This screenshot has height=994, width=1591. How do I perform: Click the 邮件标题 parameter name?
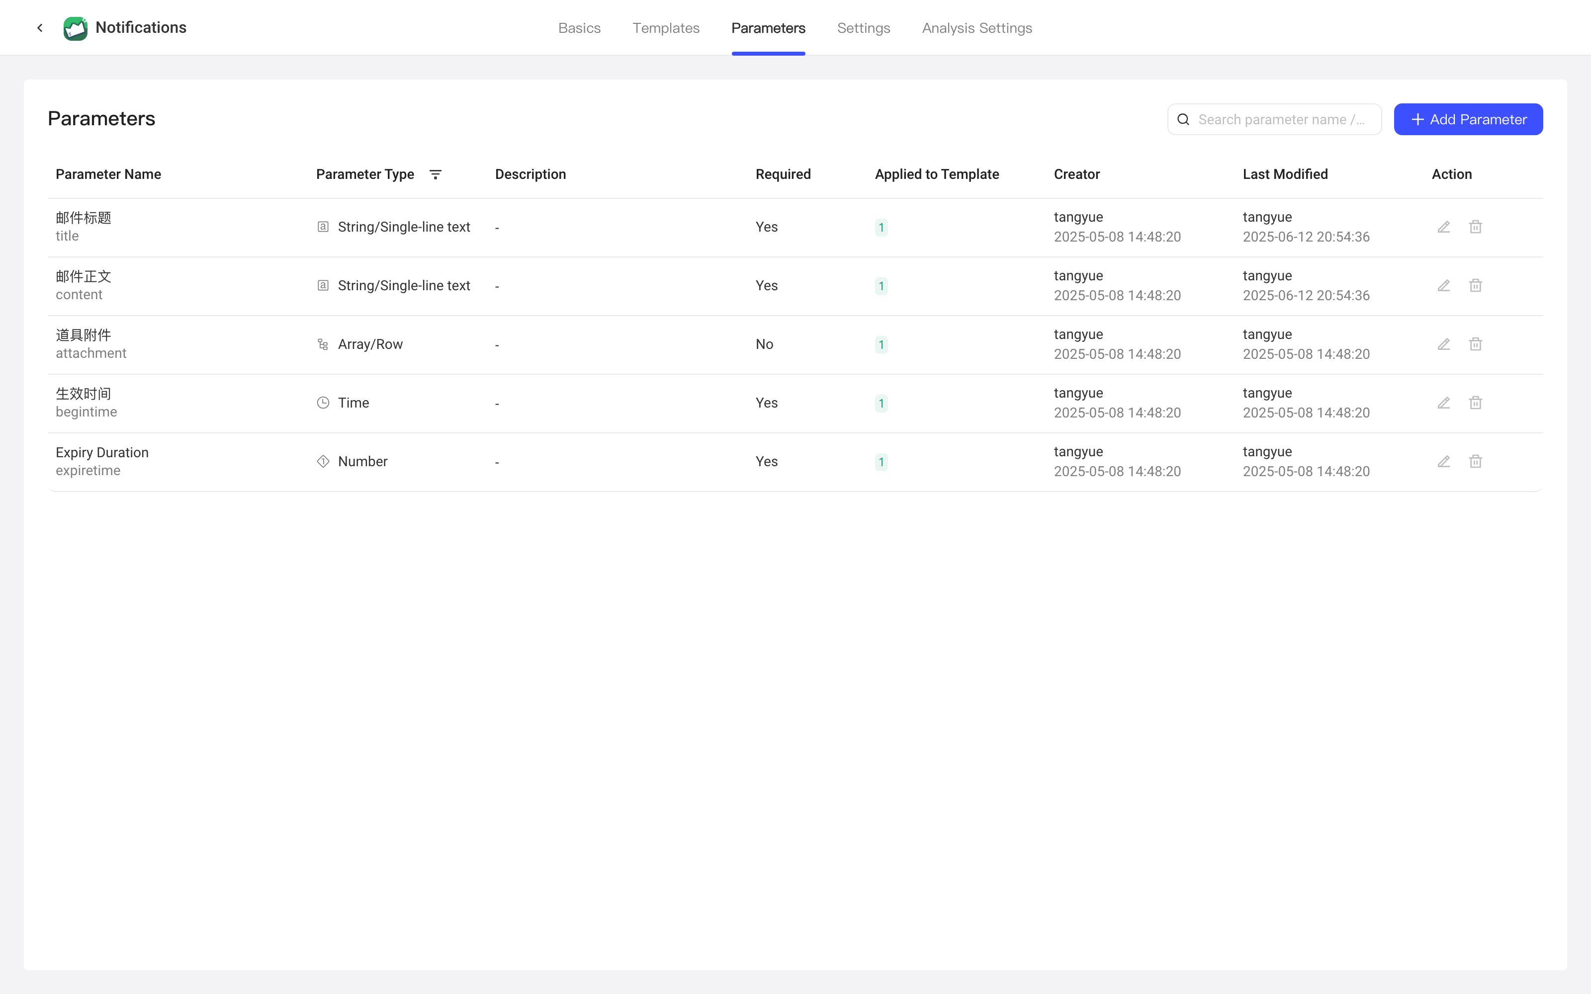84,218
